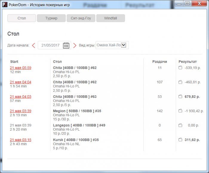Image resolution: width=209 pixels, height=173 pixels.
Task: Click wallet icon next to -539,19 р.
Action: pos(180,68)
